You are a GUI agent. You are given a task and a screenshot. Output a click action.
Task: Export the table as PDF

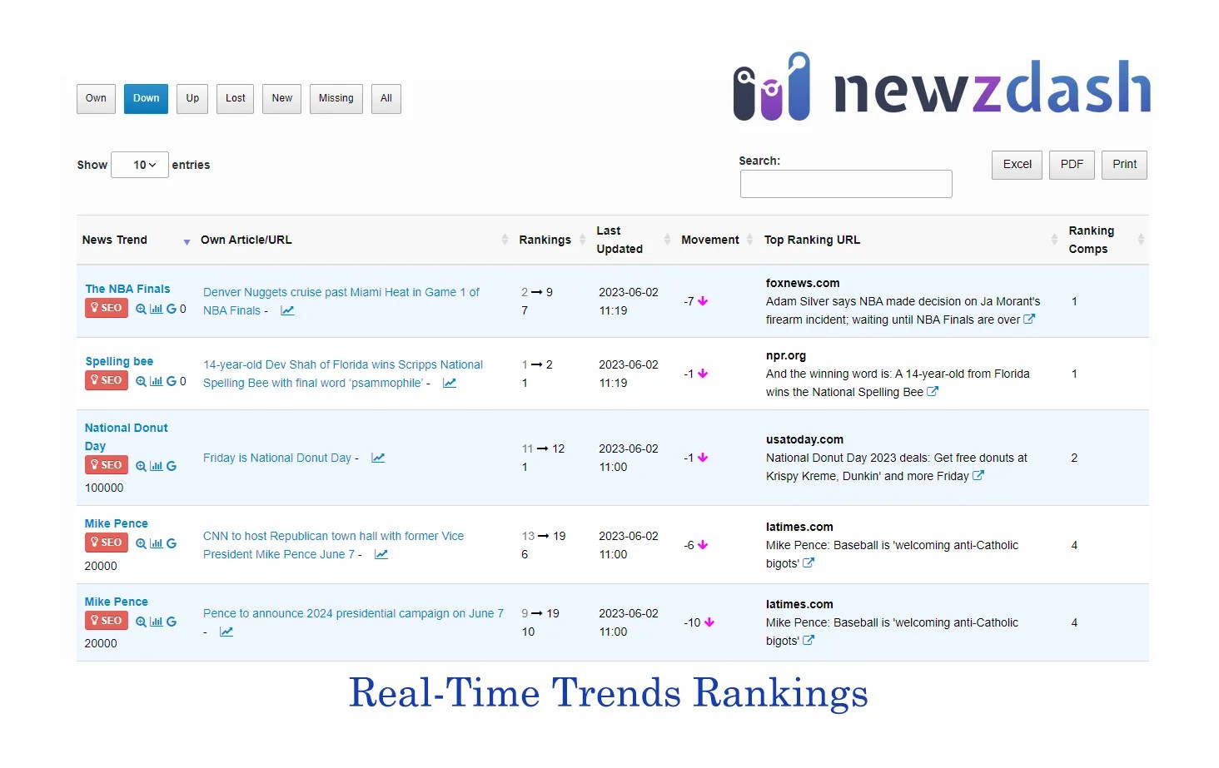(1072, 165)
